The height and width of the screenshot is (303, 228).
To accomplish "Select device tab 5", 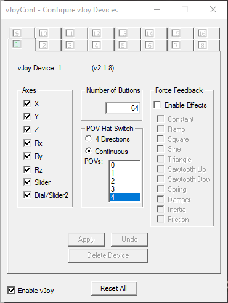I will [x=128, y=45].
